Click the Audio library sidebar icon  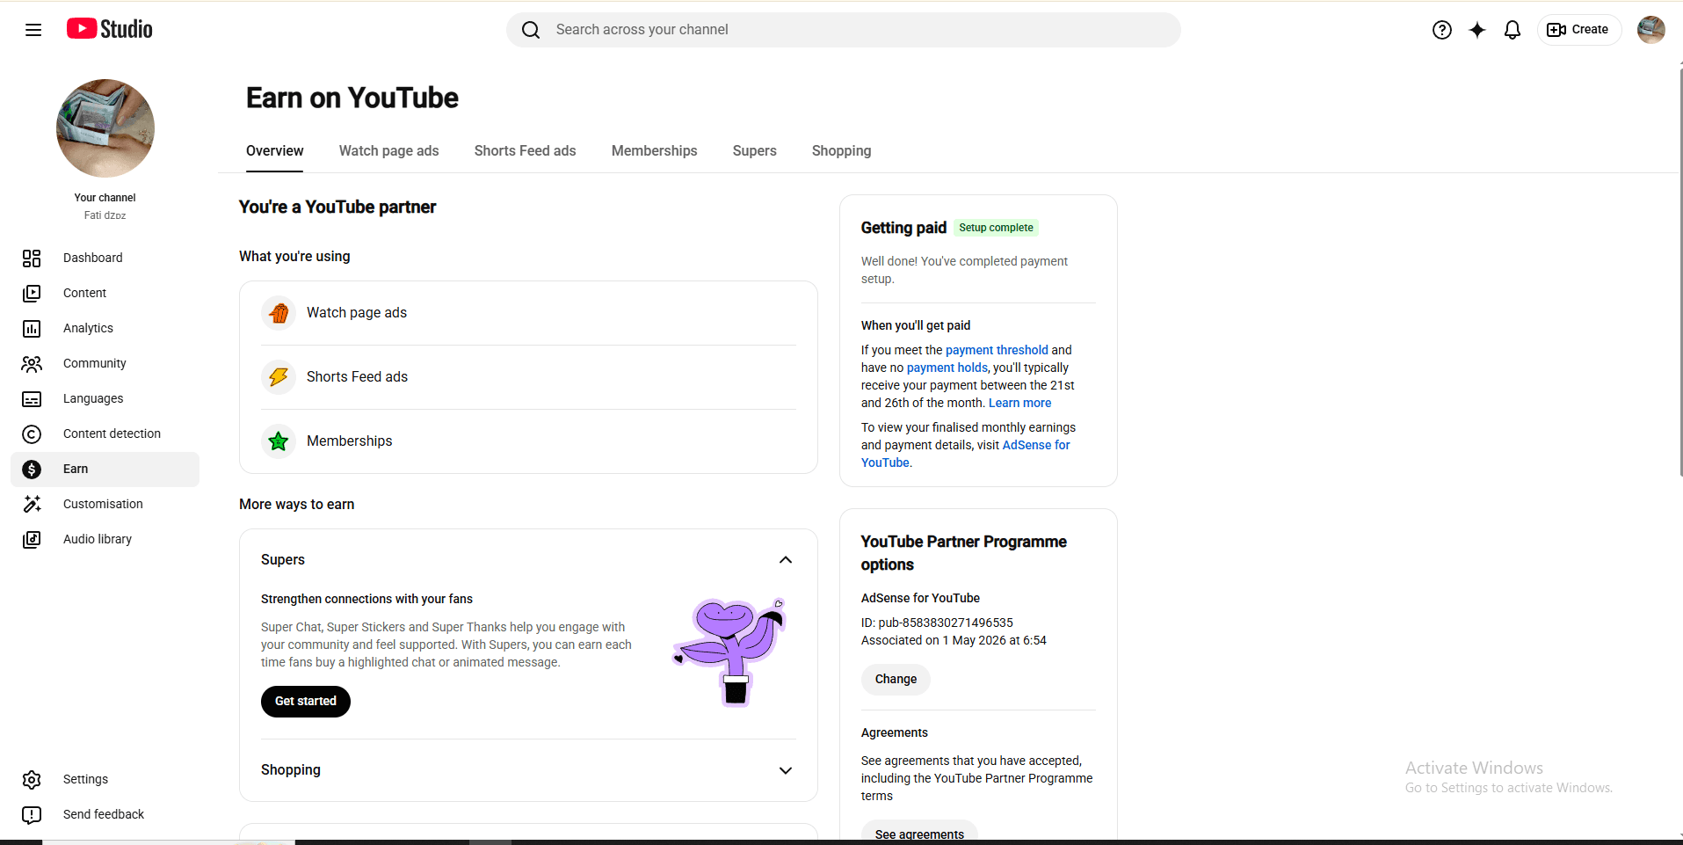pos(32,539)
